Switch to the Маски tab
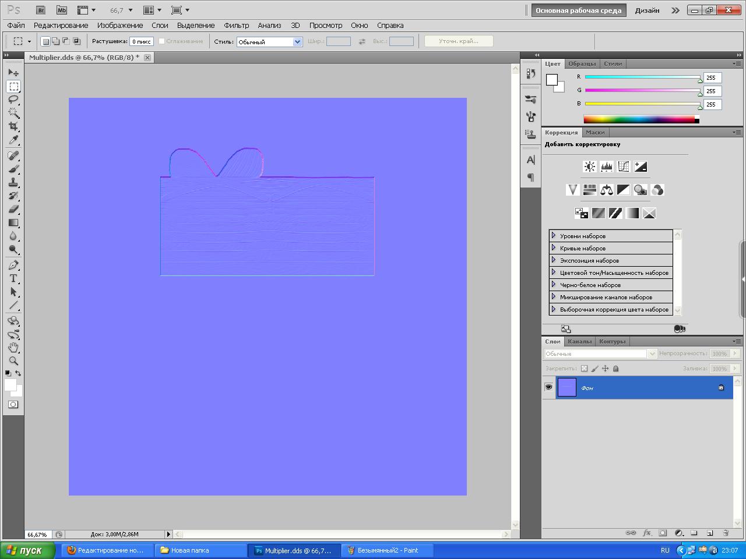Image resolution: width=746 pixels, height=559 pixels. pyautogui.click(x=595, y=132)
